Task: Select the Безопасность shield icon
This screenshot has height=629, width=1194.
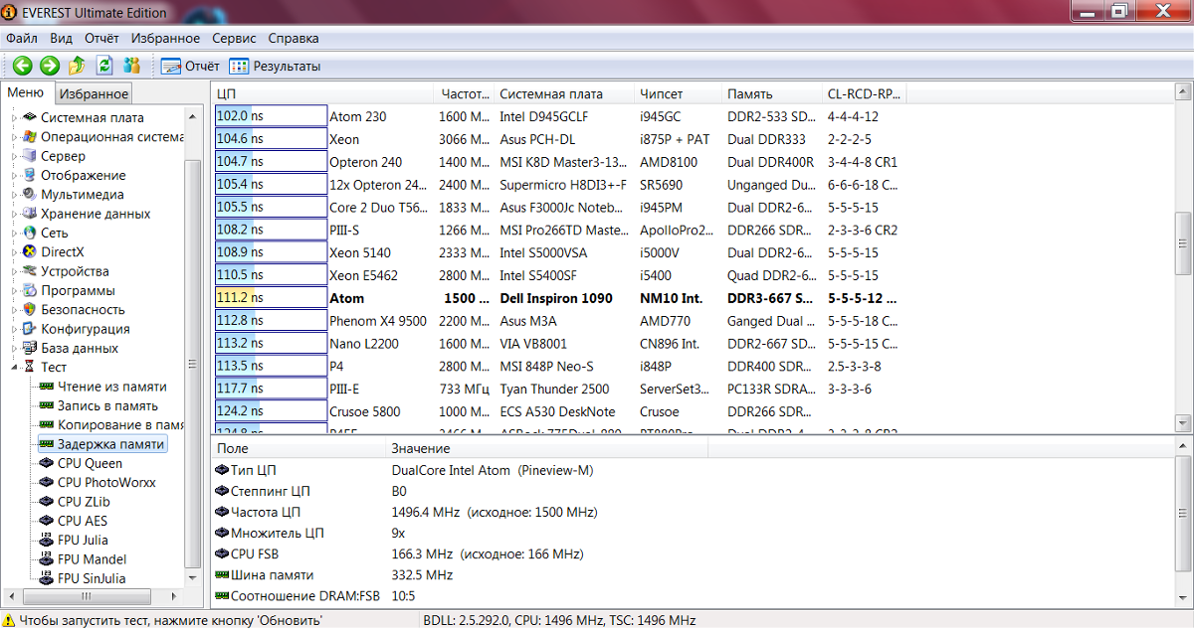Action: (30, 309)
